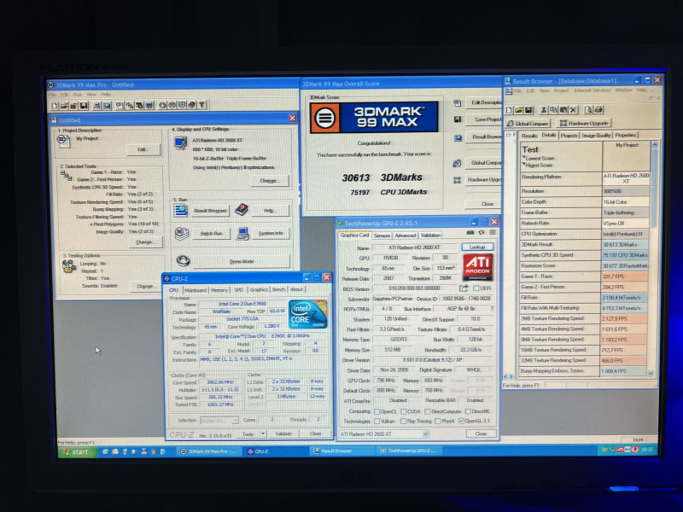
Task: Click Save Project button in Overall Score window
Action: (x=484, y=119)
